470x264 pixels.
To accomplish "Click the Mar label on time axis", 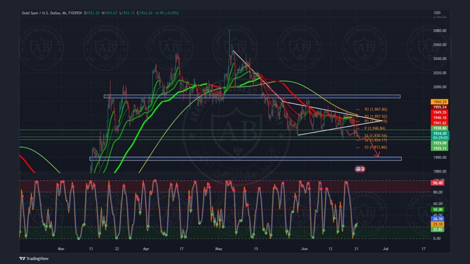I will coord(61,249).
